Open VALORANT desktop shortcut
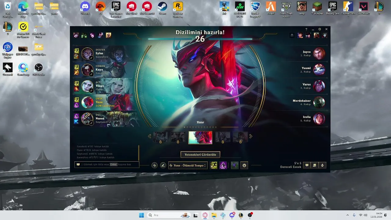 point(364,9)
